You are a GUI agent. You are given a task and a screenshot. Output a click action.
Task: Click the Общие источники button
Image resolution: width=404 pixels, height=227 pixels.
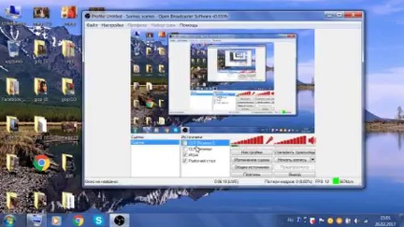click(x=251, y=167)
